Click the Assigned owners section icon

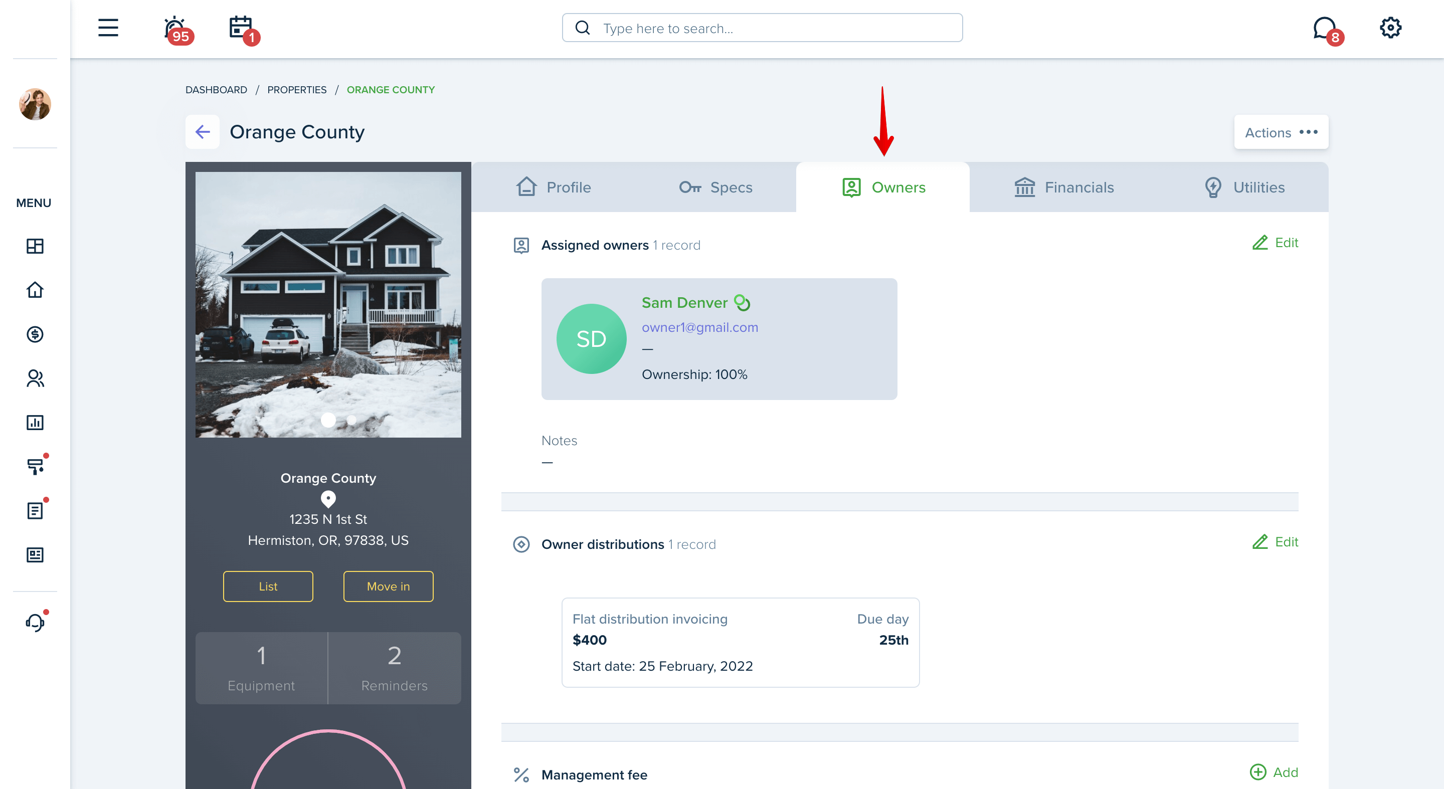click(x=521, y=246)
